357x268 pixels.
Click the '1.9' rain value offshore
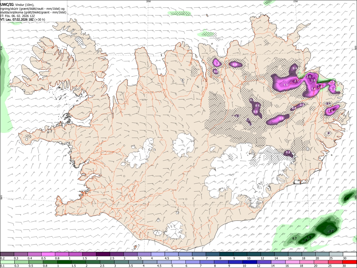click(x=309, y=237)
